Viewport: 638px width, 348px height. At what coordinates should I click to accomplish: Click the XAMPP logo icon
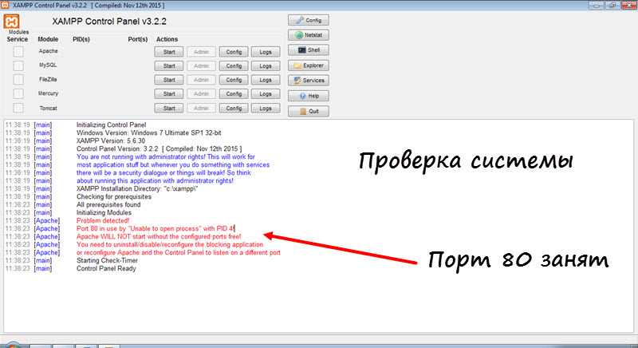pos(11,22)
